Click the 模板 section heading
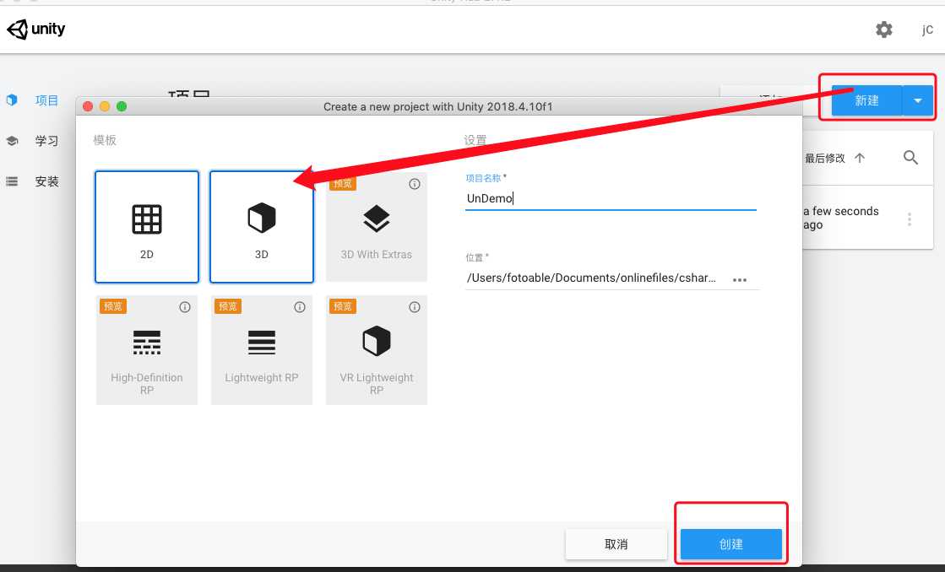Viewport: 945px width, 572px height. [105, 140]
